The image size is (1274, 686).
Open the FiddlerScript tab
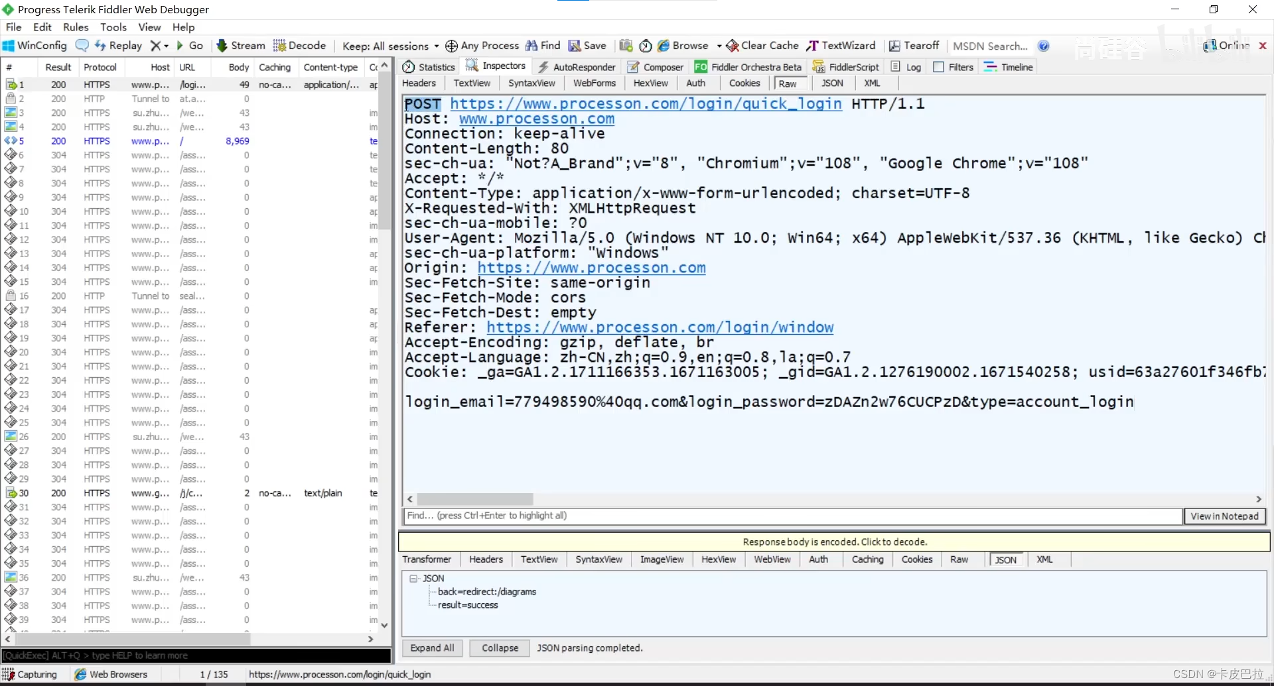point(846,67)
